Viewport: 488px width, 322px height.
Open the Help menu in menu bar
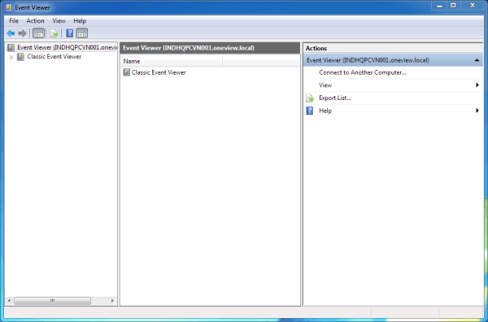80,21
